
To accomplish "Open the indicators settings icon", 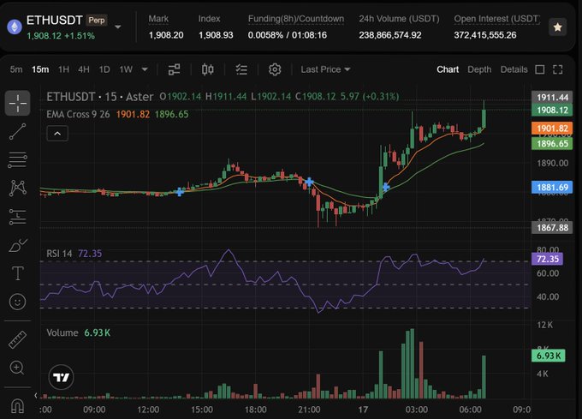I will tap(174, 69).
